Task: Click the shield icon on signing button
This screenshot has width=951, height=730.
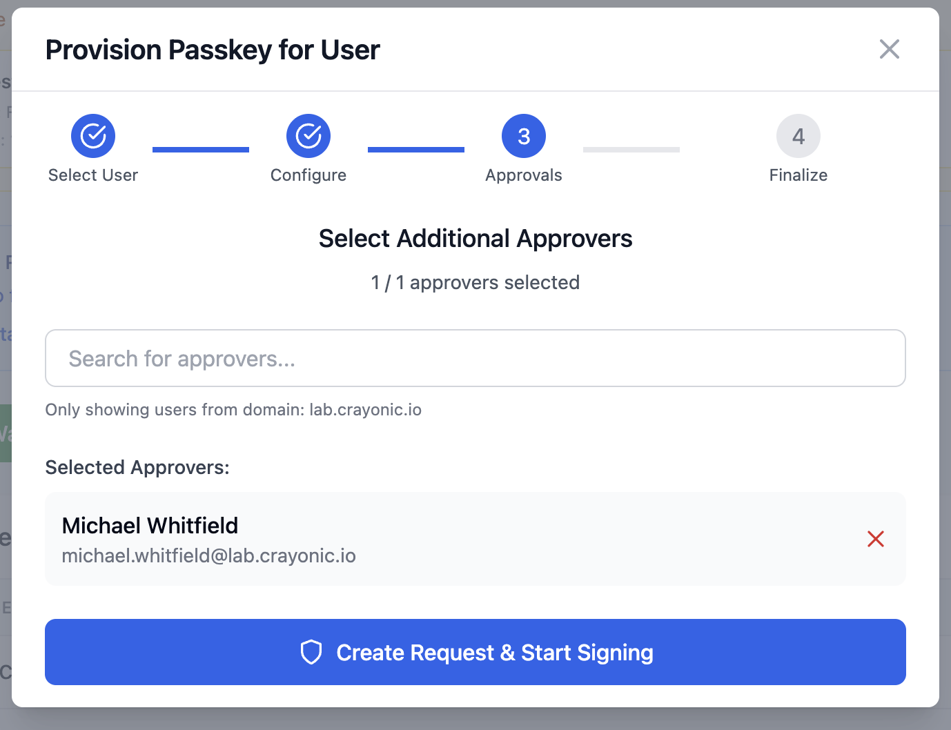Action: pos(311,652)
